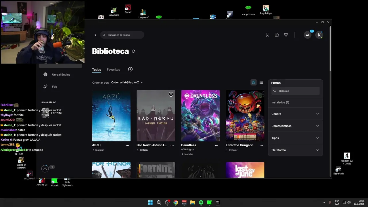Install Bad North Jotunn Edition

point(143,150)
